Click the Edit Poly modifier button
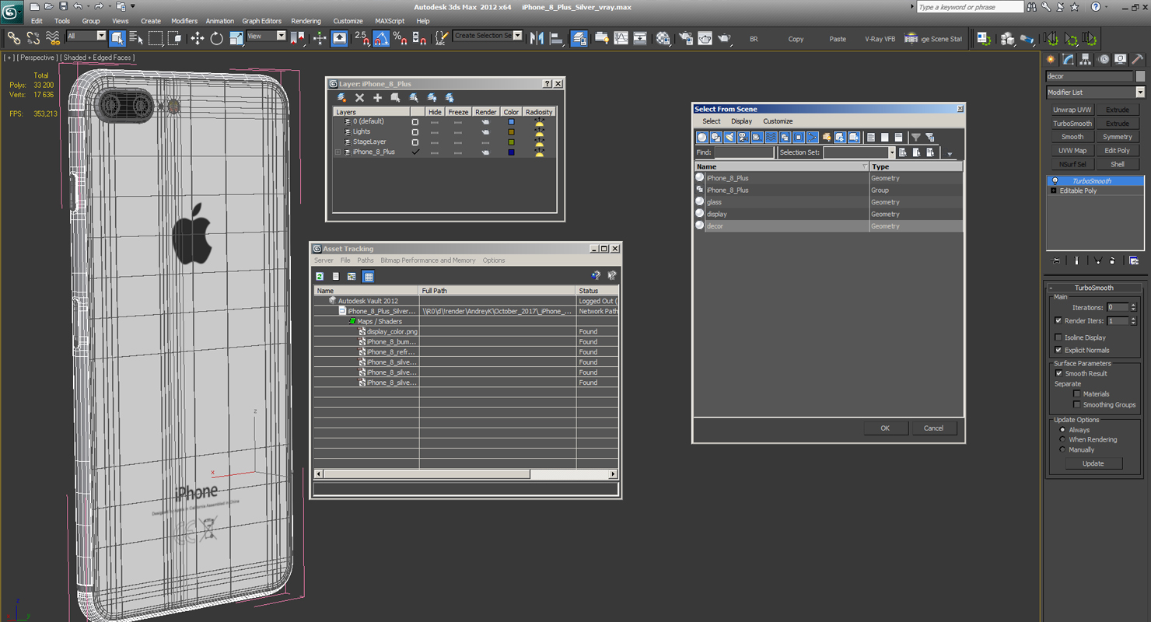Screen dimensions: 1151x622 pos(1118,150)
